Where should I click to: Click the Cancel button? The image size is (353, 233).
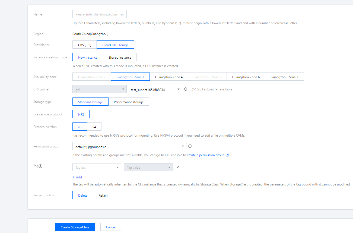pyautogui.click(x=111, y=227)
